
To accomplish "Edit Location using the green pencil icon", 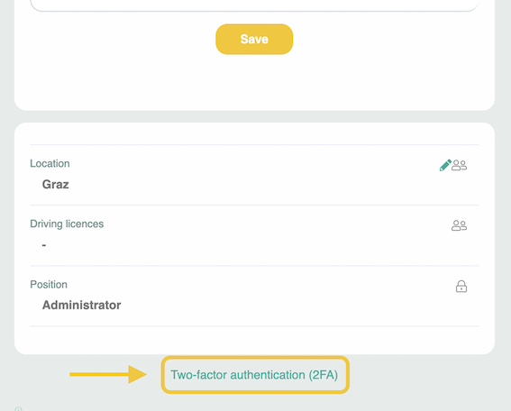I will 445,165.
